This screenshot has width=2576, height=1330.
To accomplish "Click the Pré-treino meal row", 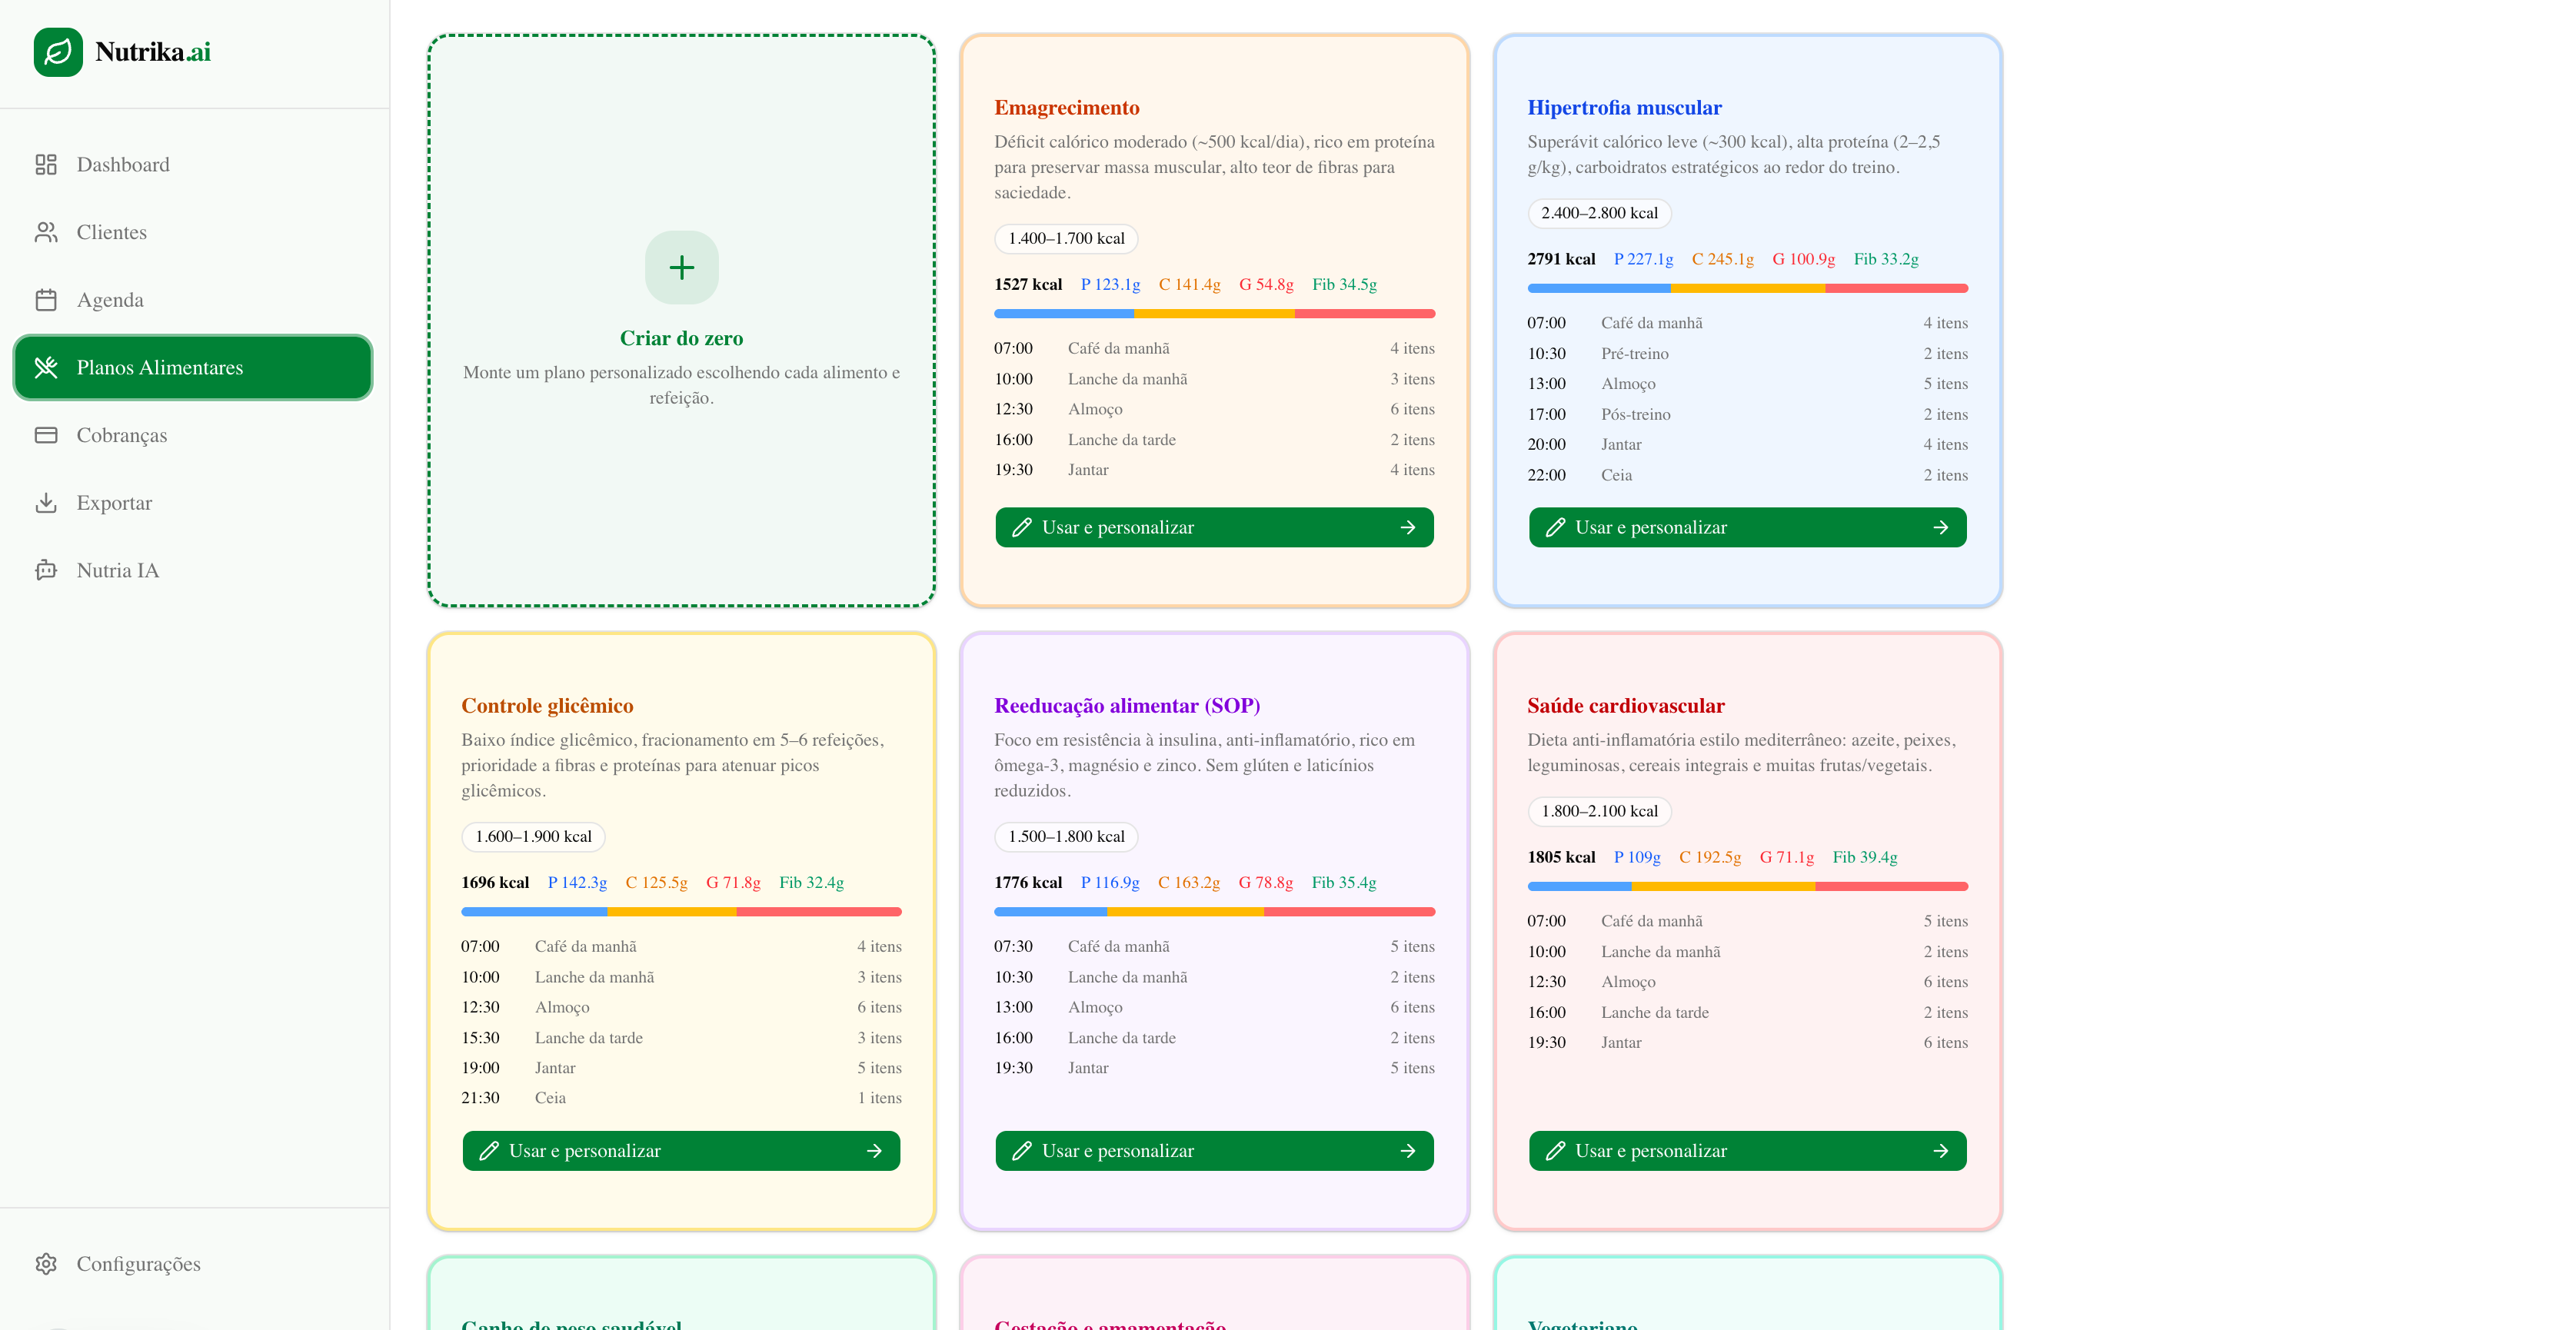I will (x=1748, y=354).
